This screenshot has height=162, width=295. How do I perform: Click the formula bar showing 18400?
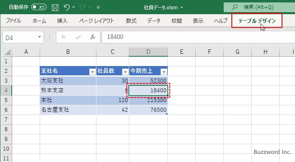pos(198,37)
